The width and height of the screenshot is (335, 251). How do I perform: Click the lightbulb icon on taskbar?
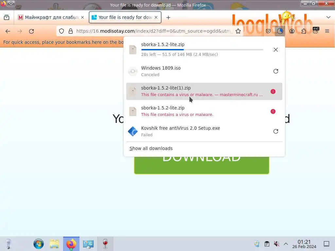click(x=8, y=244)
